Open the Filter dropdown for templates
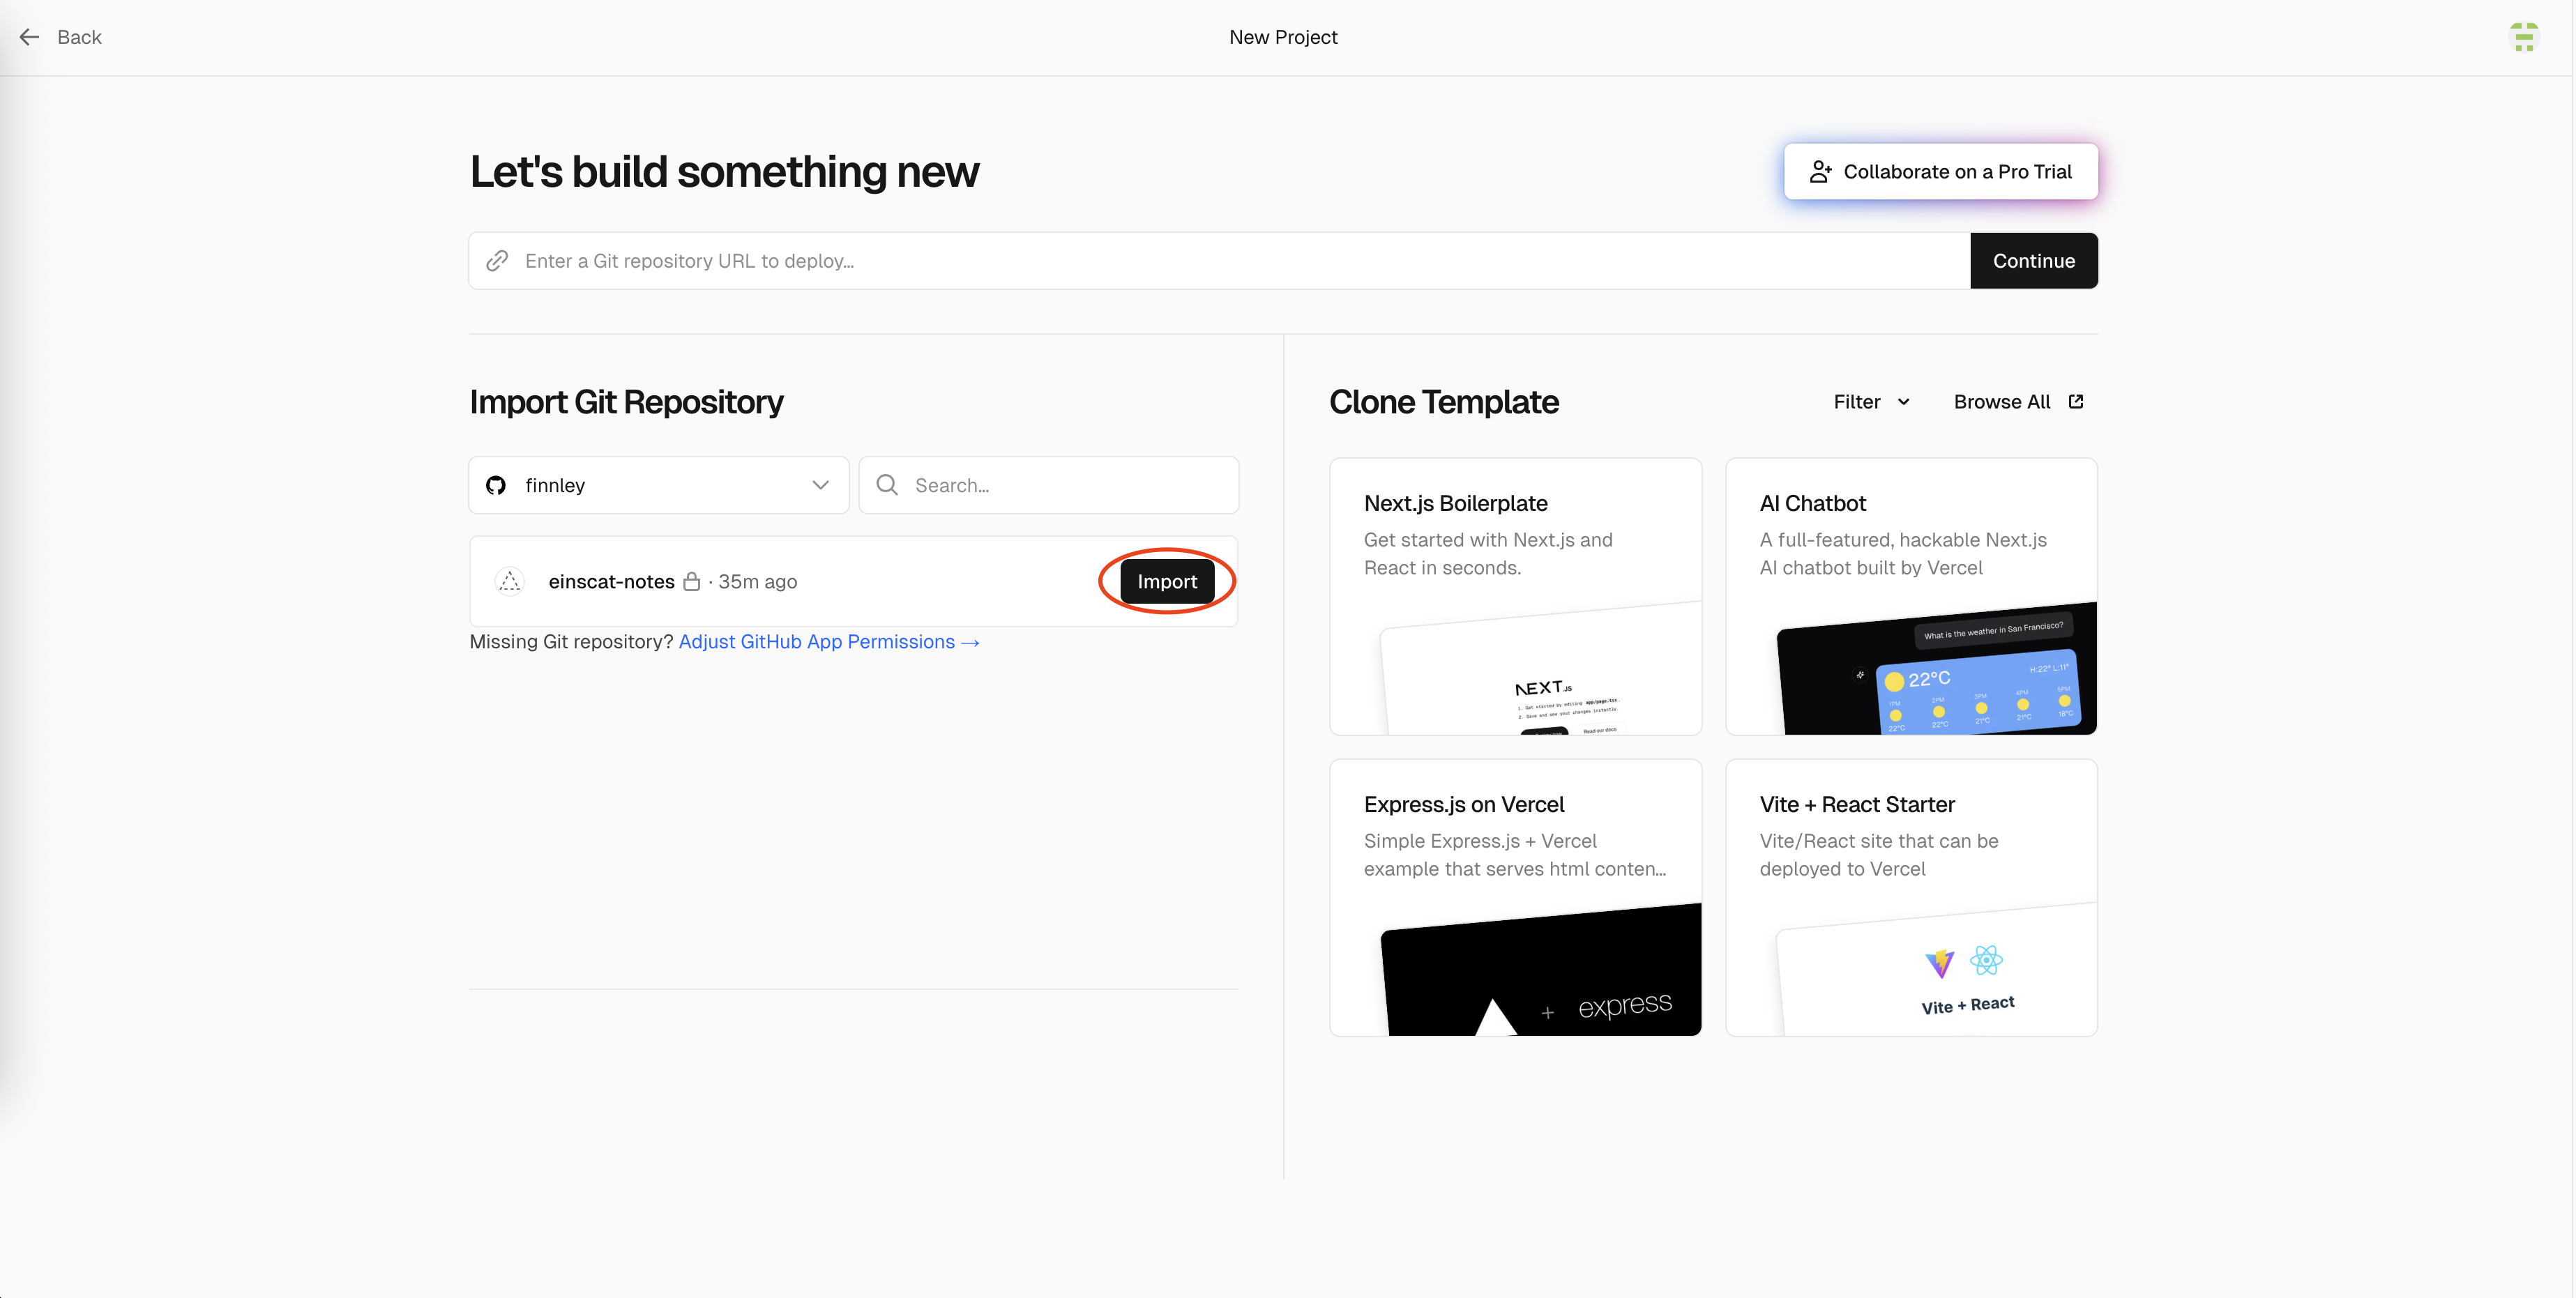The width and height of the screenshot is (2576, 1298). pyautogui.click(x=1871, y=401)
